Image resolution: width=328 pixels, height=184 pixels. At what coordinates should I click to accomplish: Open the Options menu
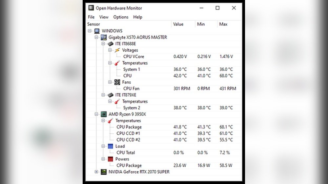121,17
